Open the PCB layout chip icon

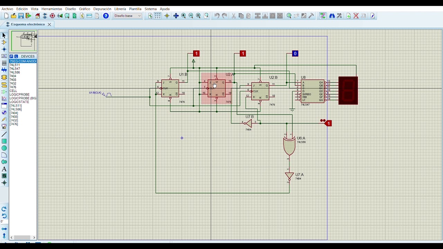(x=52, y=16)
